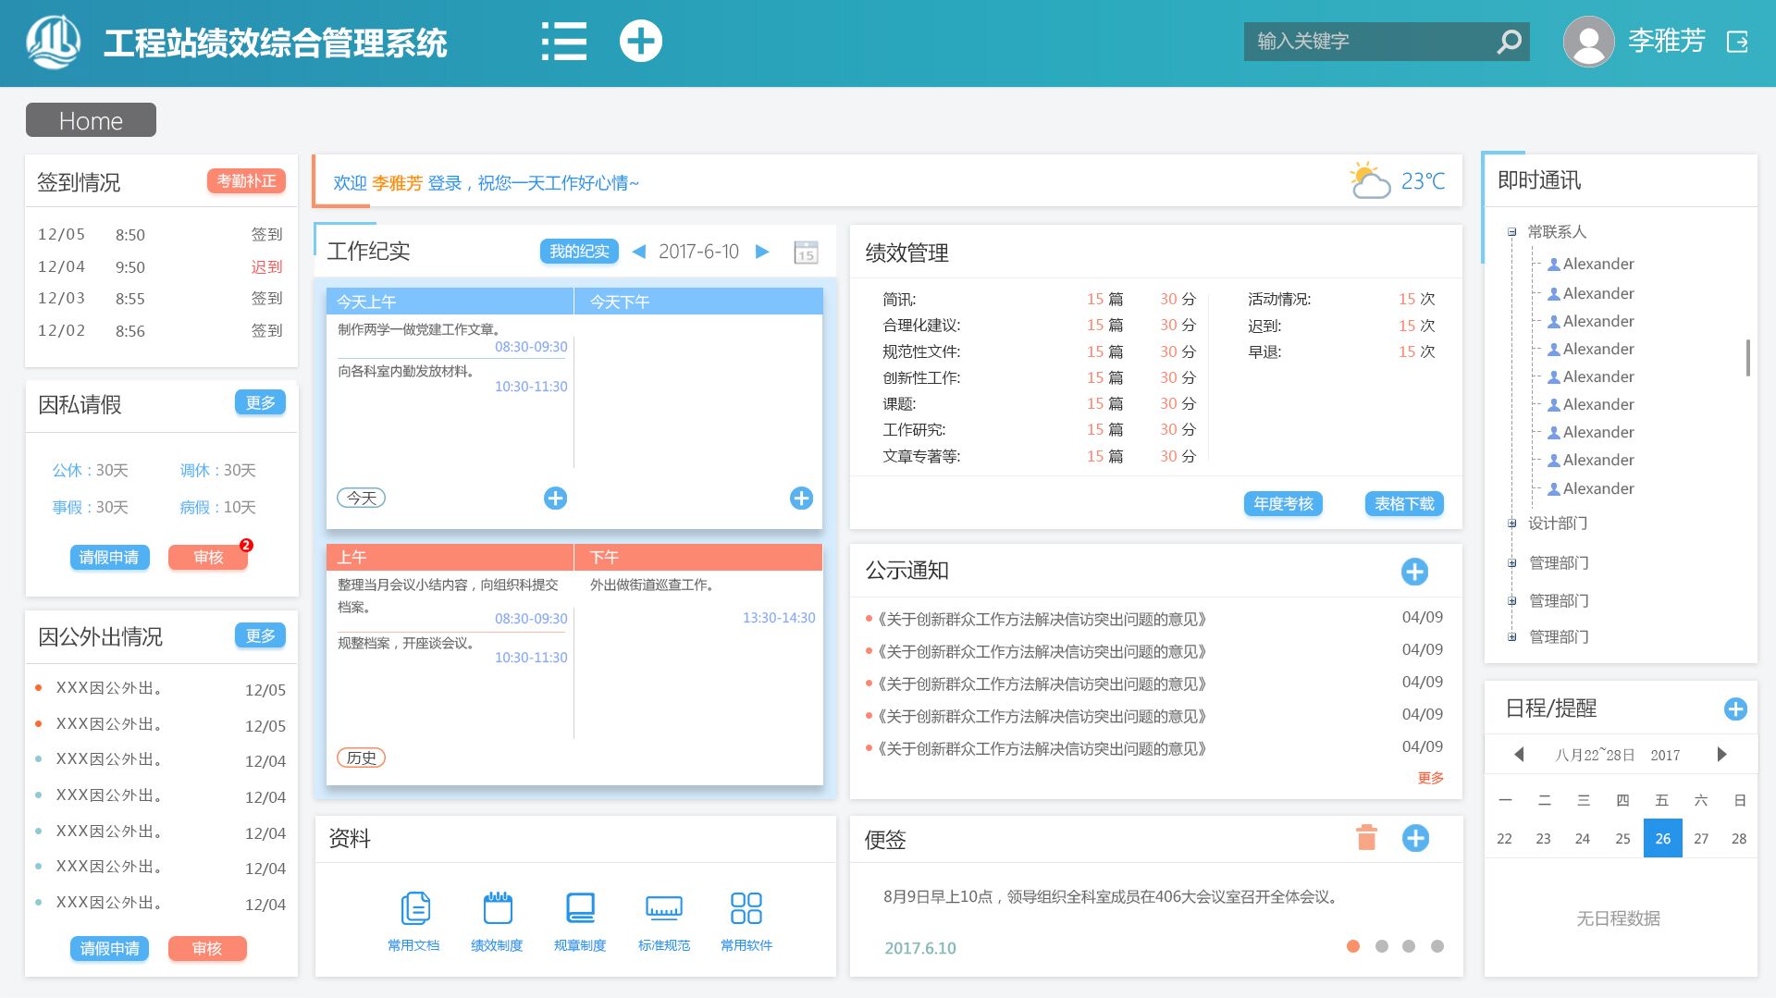Go to next date in 工作纪实
Image resolution: width=1776 pixels, height=998 pixels.
tap(762, 252)
